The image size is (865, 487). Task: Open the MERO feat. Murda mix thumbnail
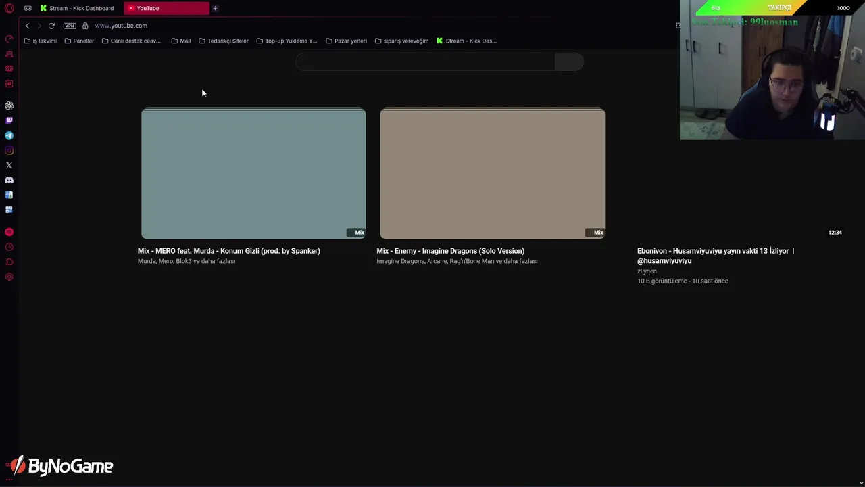(253, 173)
